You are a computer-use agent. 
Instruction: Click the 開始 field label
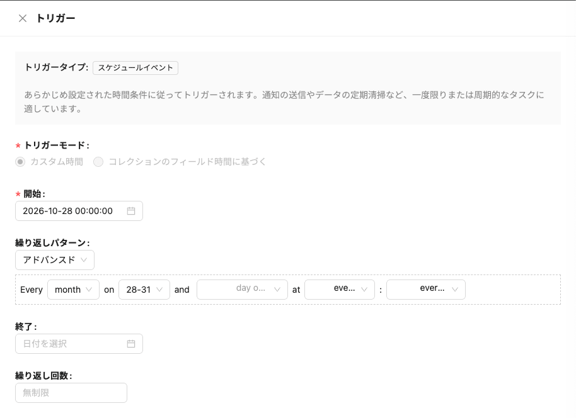click(34, 194)
